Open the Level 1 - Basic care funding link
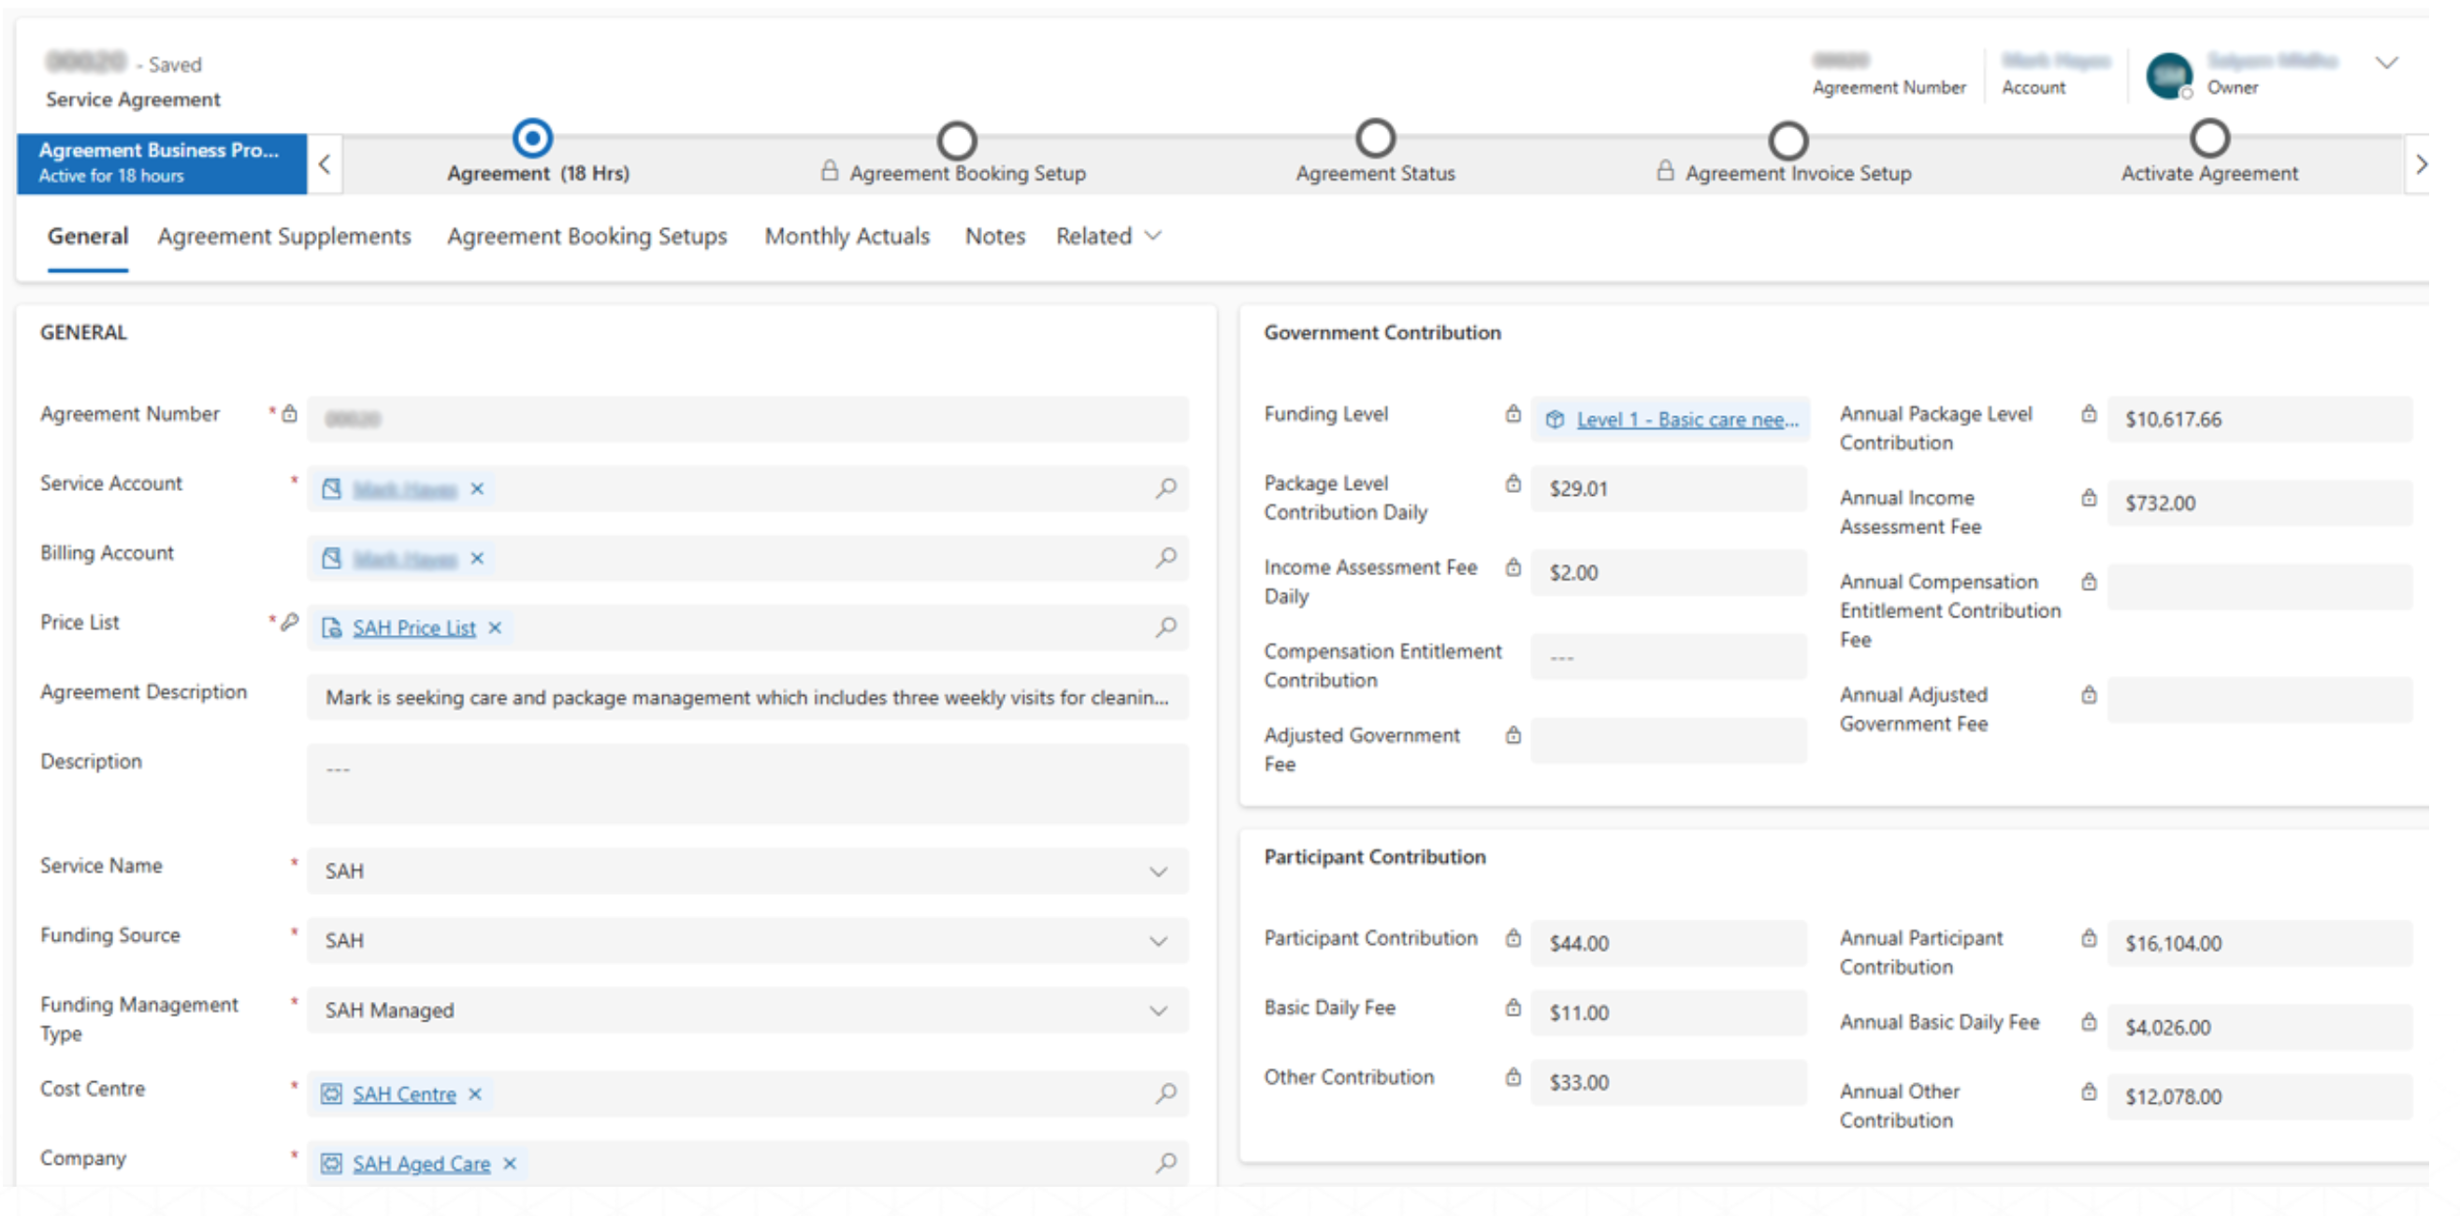The image size is (2460, 1216). (1686, 419)
